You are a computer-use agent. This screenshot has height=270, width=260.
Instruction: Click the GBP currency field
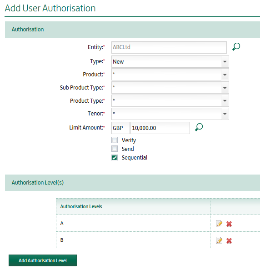(120, 128)
